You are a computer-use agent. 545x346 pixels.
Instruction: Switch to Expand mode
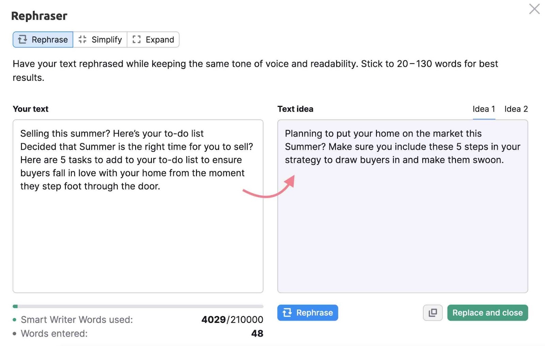(x=153, y=40)
